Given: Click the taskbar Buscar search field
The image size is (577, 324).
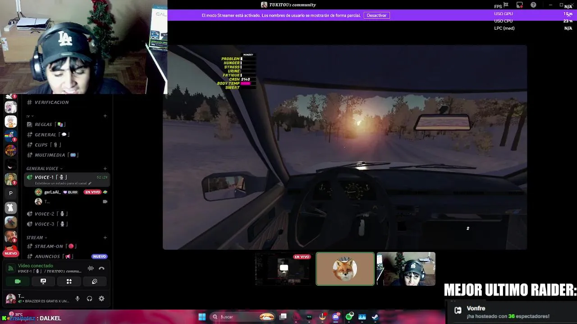Looking at the screenshot, I should coord(243,317).
